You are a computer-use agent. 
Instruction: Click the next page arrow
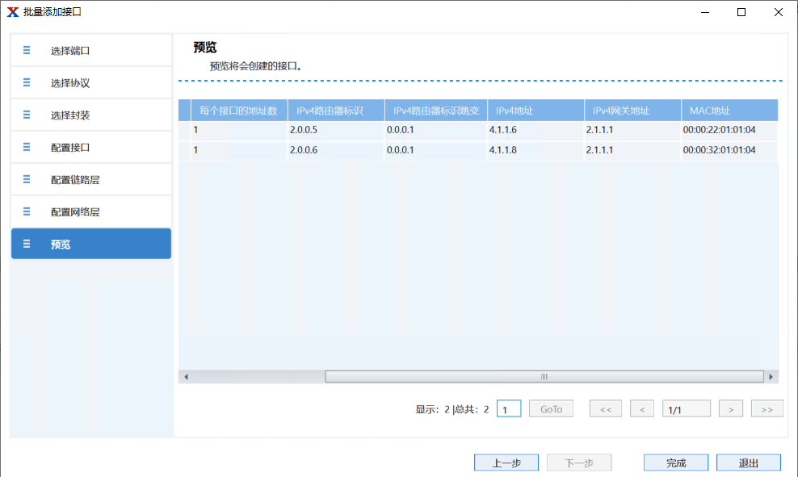730,408
